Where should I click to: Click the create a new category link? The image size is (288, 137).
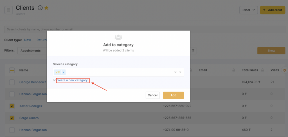point(72,80)
